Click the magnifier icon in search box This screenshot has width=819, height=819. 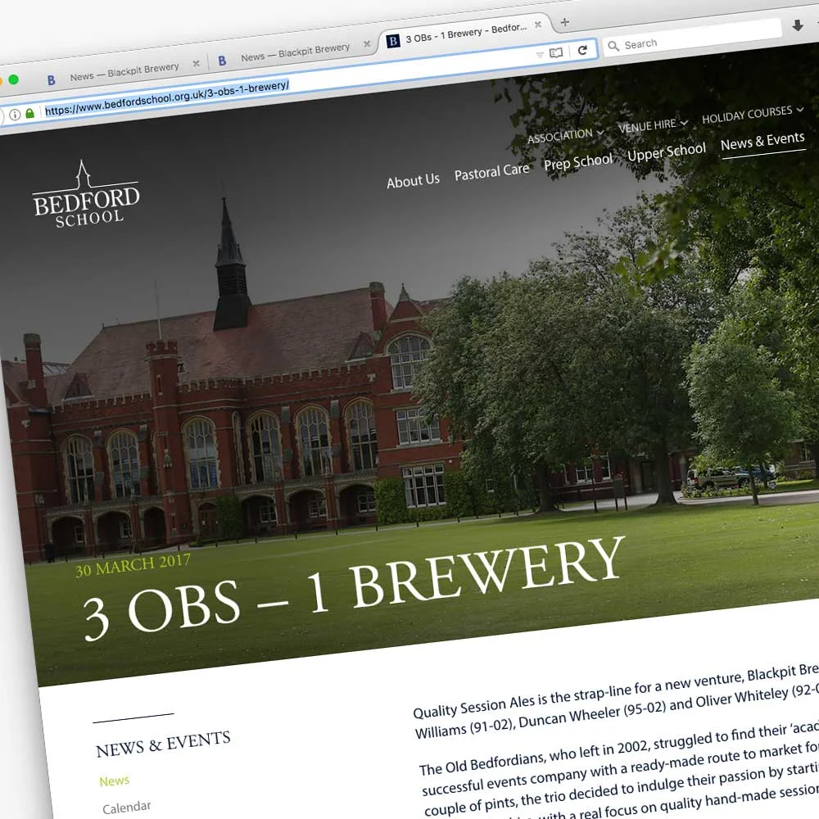point(613,46)
